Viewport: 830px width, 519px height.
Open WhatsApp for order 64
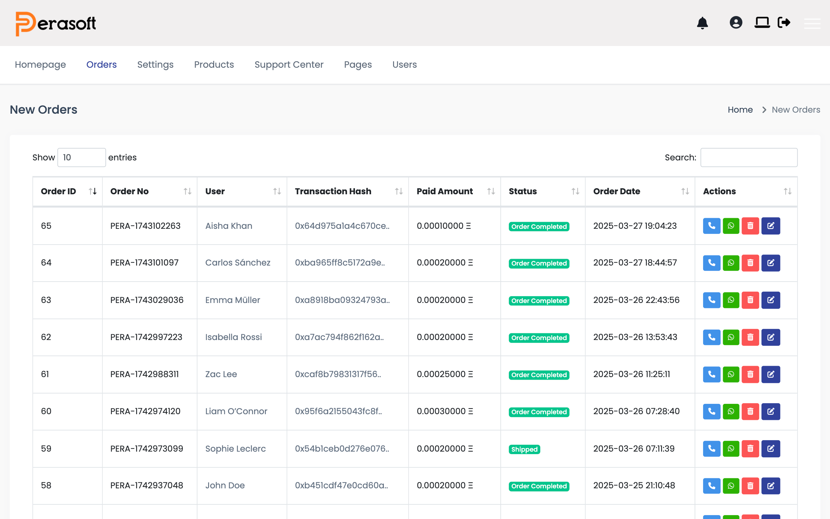coord(731,263)
